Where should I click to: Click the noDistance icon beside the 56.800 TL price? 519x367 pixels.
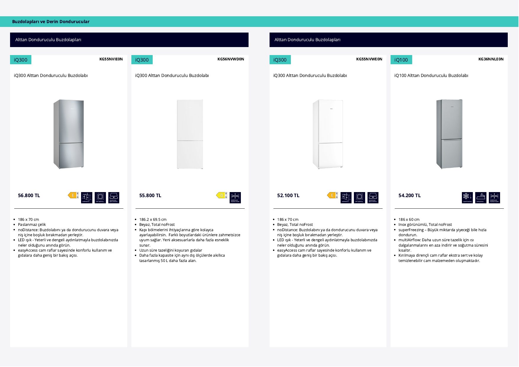click(x=87, y=198)
